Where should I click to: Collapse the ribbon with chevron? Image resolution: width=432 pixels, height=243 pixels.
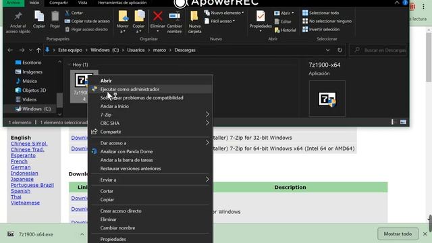click(x=397, y=3)
